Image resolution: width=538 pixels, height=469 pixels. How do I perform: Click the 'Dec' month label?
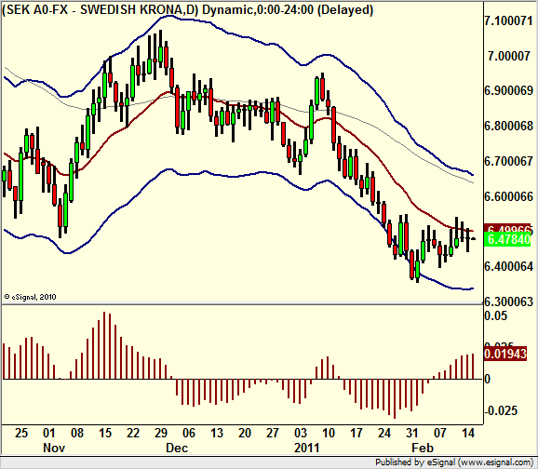[177, 449]
